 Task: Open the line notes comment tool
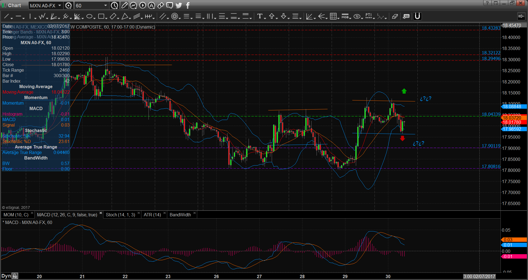click(406, 16)
